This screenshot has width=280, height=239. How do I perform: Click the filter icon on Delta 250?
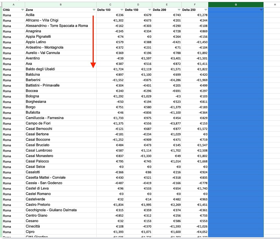click(x=206, y=10)
